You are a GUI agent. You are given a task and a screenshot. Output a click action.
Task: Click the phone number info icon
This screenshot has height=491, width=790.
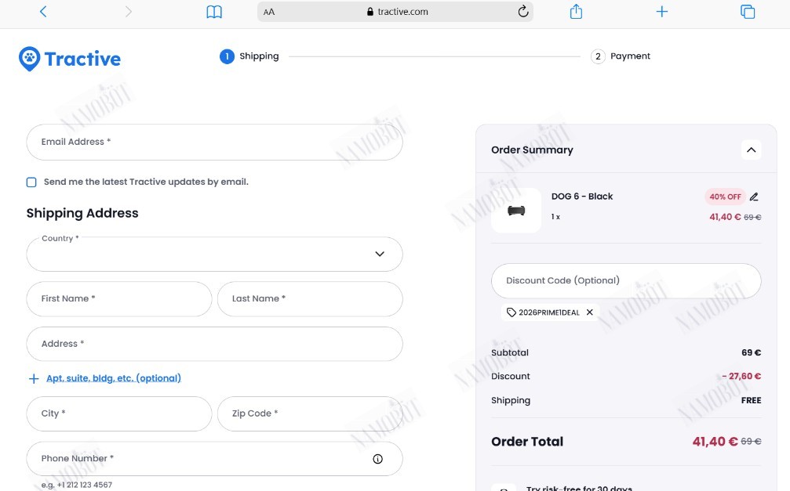[x=378, y=459]
